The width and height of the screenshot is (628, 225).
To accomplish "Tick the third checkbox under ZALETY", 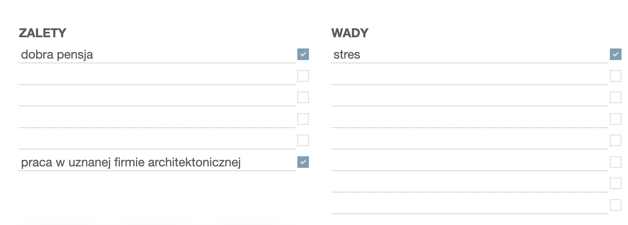I will click(x=303, y=97).
